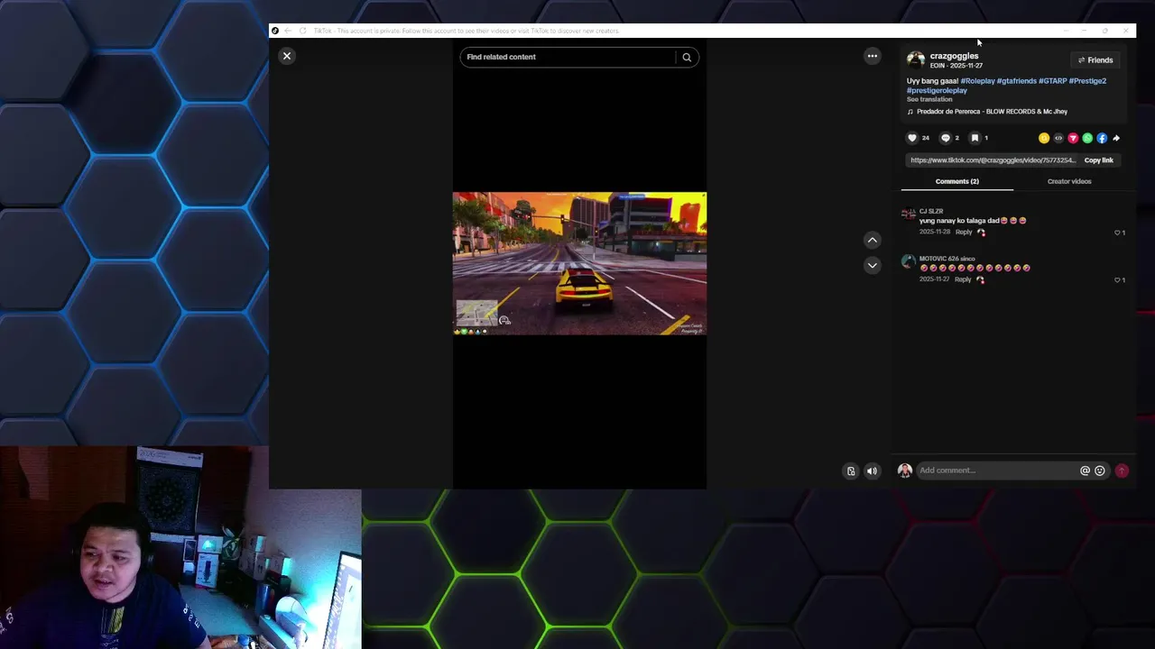The width and height of the screenshot is (1155, 649).
Task: Pause the playing GTA video
Action: point(579,263)
